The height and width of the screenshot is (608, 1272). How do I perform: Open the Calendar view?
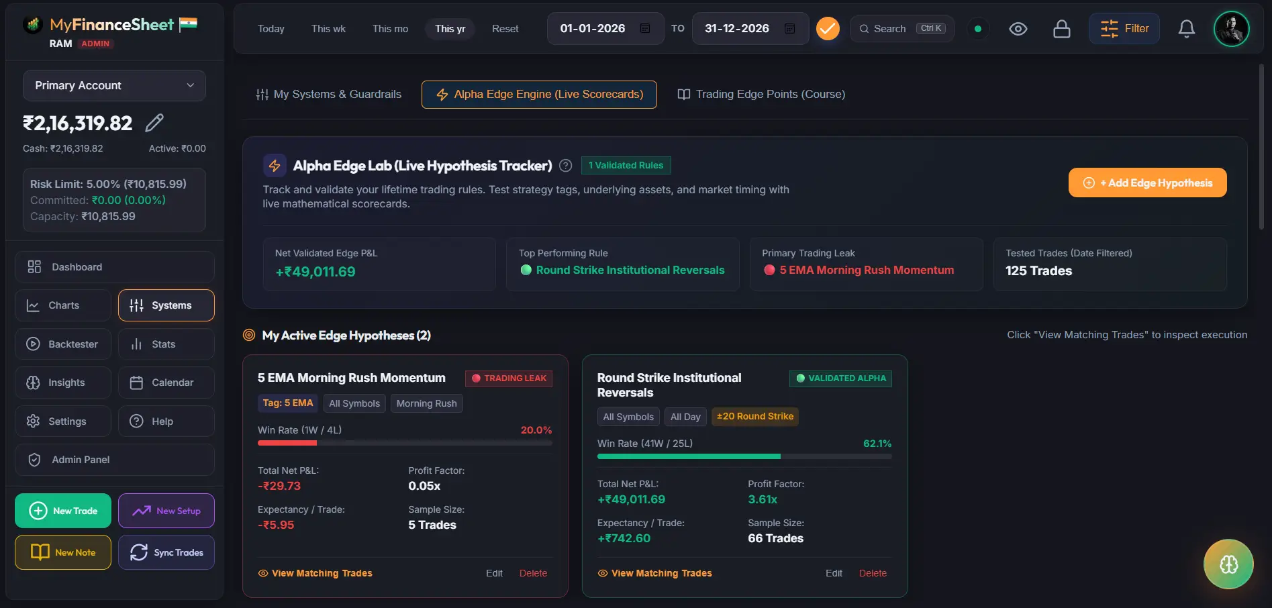166,383
